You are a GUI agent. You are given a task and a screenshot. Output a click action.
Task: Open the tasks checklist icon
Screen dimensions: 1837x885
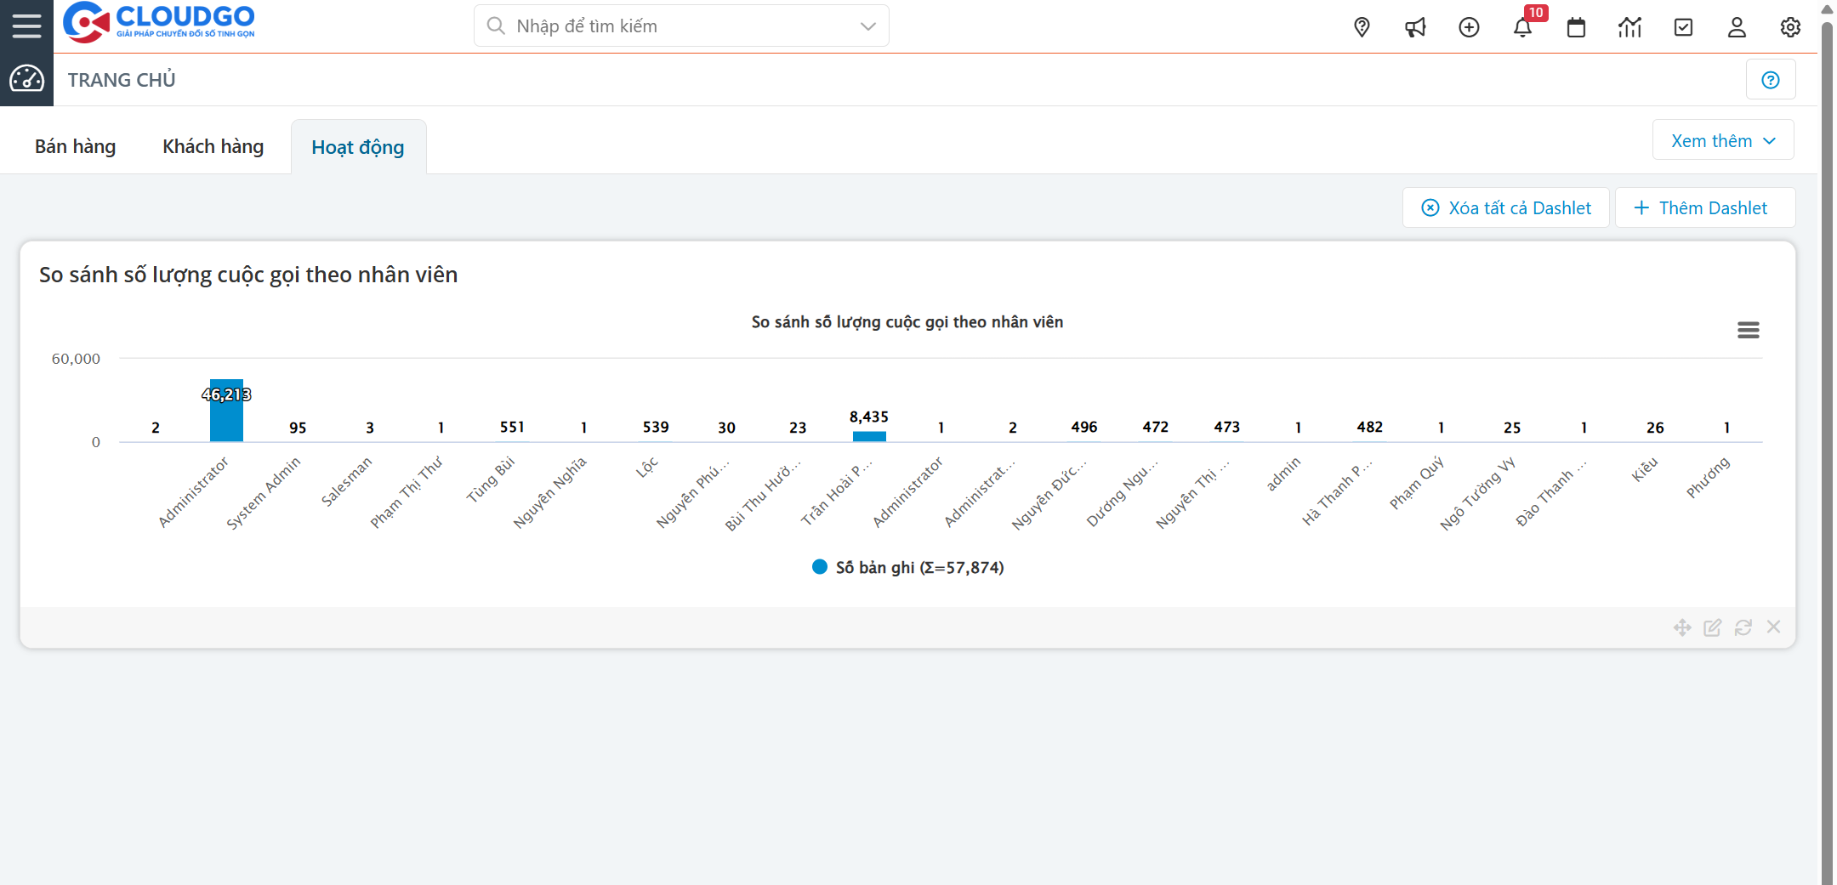[1683, 27]
